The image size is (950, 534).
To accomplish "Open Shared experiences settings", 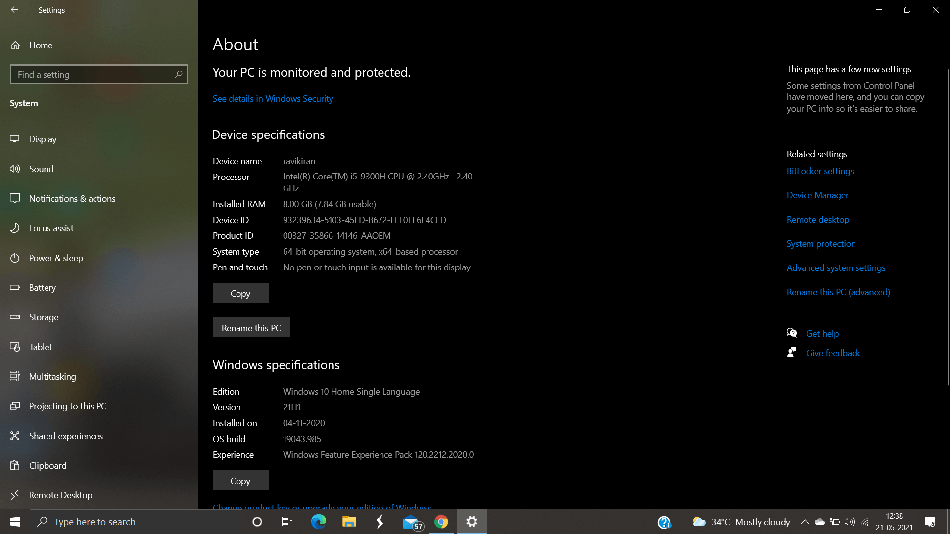I will click(x=99, y=436).
